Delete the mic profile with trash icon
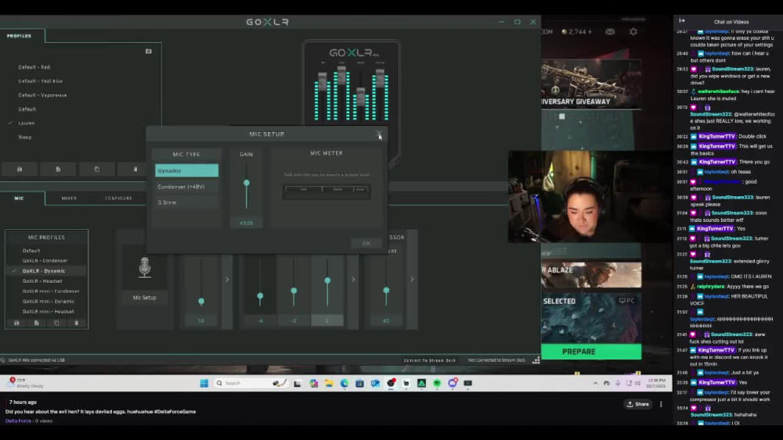This screenshot has height=440, width=783. pyautogui.click(x=77, y=323)
